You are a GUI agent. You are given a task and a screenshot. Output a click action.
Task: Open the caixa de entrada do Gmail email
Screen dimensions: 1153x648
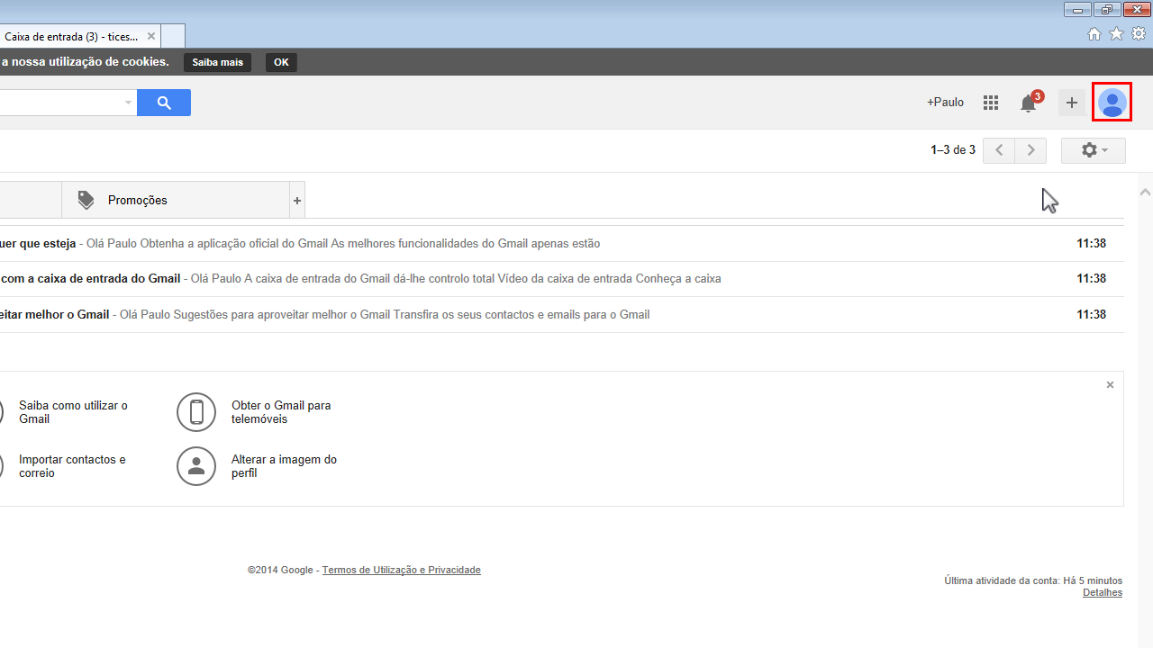click(x=562, y=279)
